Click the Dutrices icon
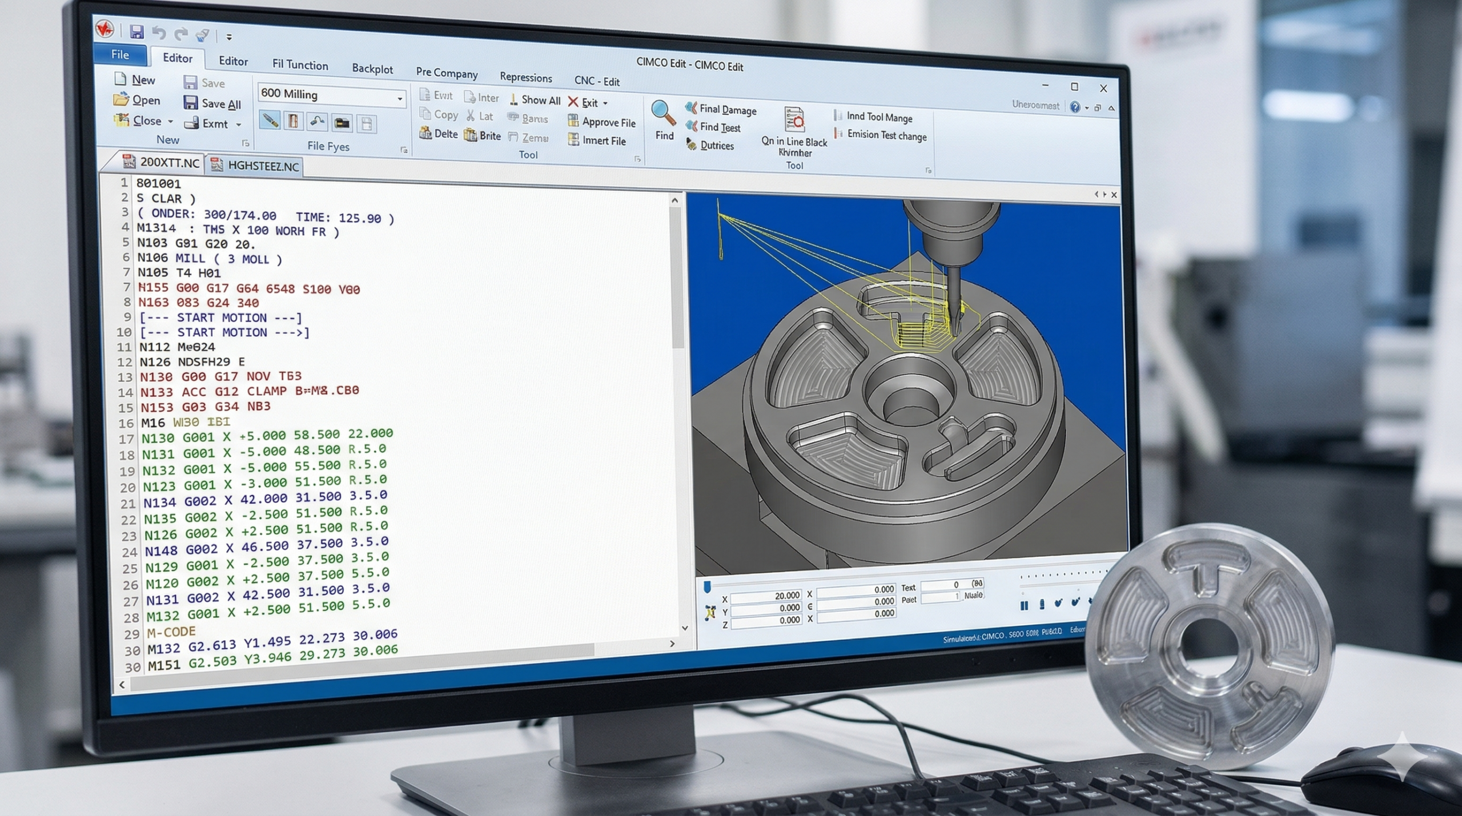 [x=692, y=144]
